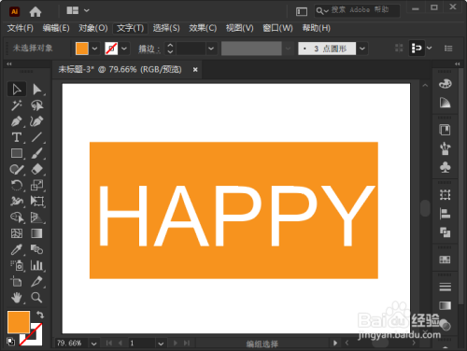Select the Symbol Sprayer tool
This screenshot has height=351, width=467.
coord(17,265)
